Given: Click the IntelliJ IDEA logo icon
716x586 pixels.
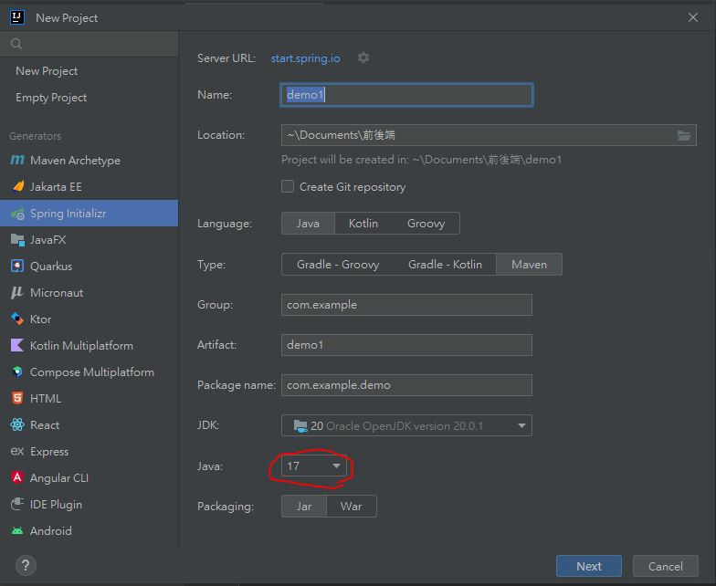Looking at the screenshot, I should (x=17, y=17).
